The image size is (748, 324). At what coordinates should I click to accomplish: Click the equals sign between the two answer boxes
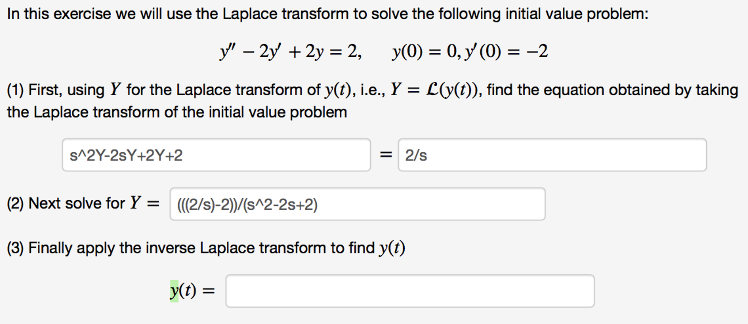[x=385, y=155]
